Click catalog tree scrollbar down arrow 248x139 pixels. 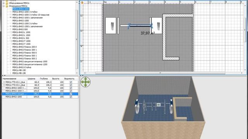pos(77,73)
